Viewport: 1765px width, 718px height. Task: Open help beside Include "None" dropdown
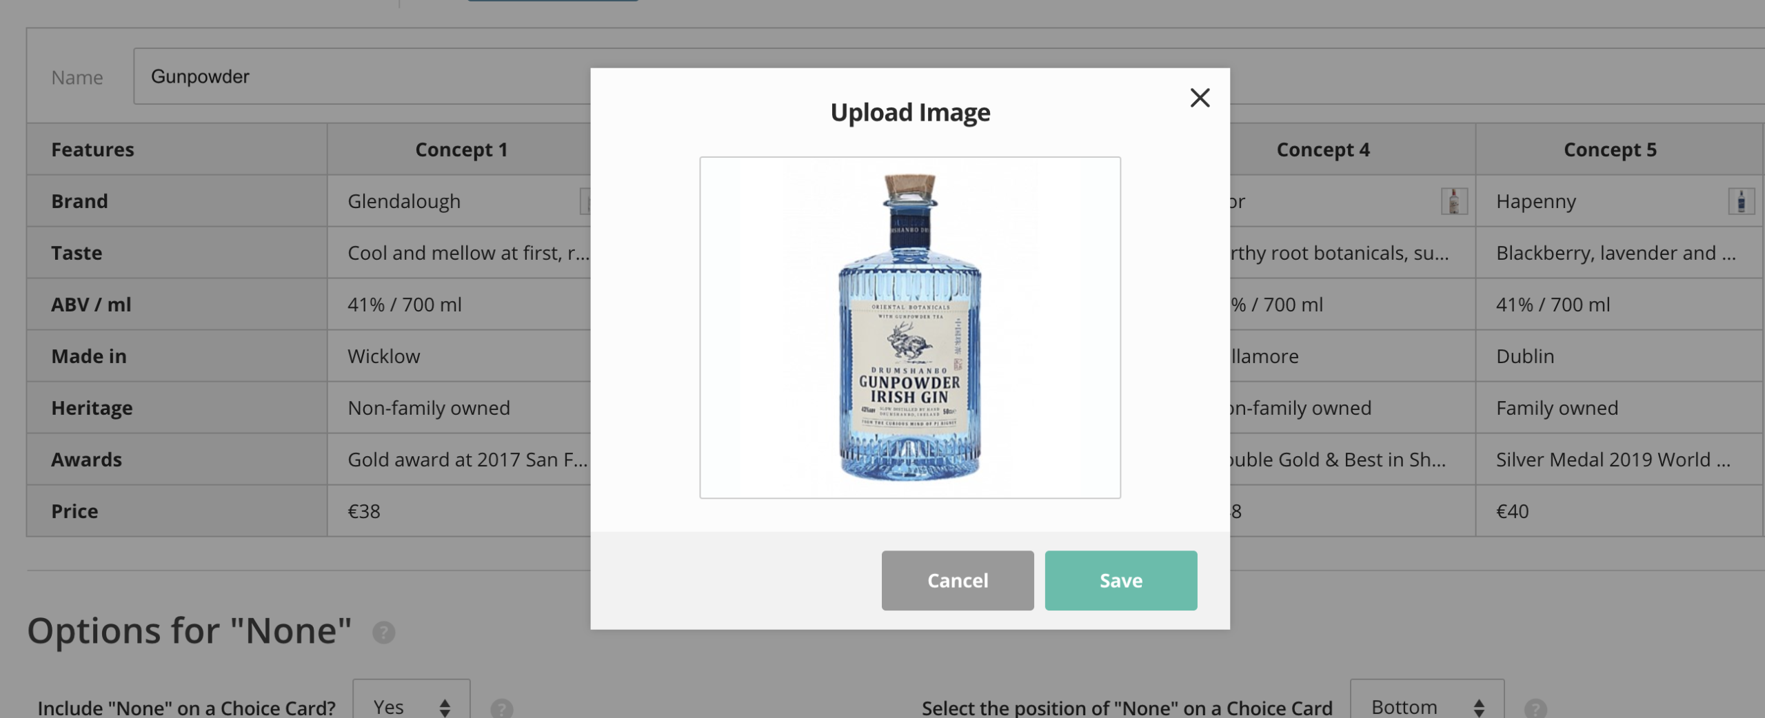pos(501,708)
